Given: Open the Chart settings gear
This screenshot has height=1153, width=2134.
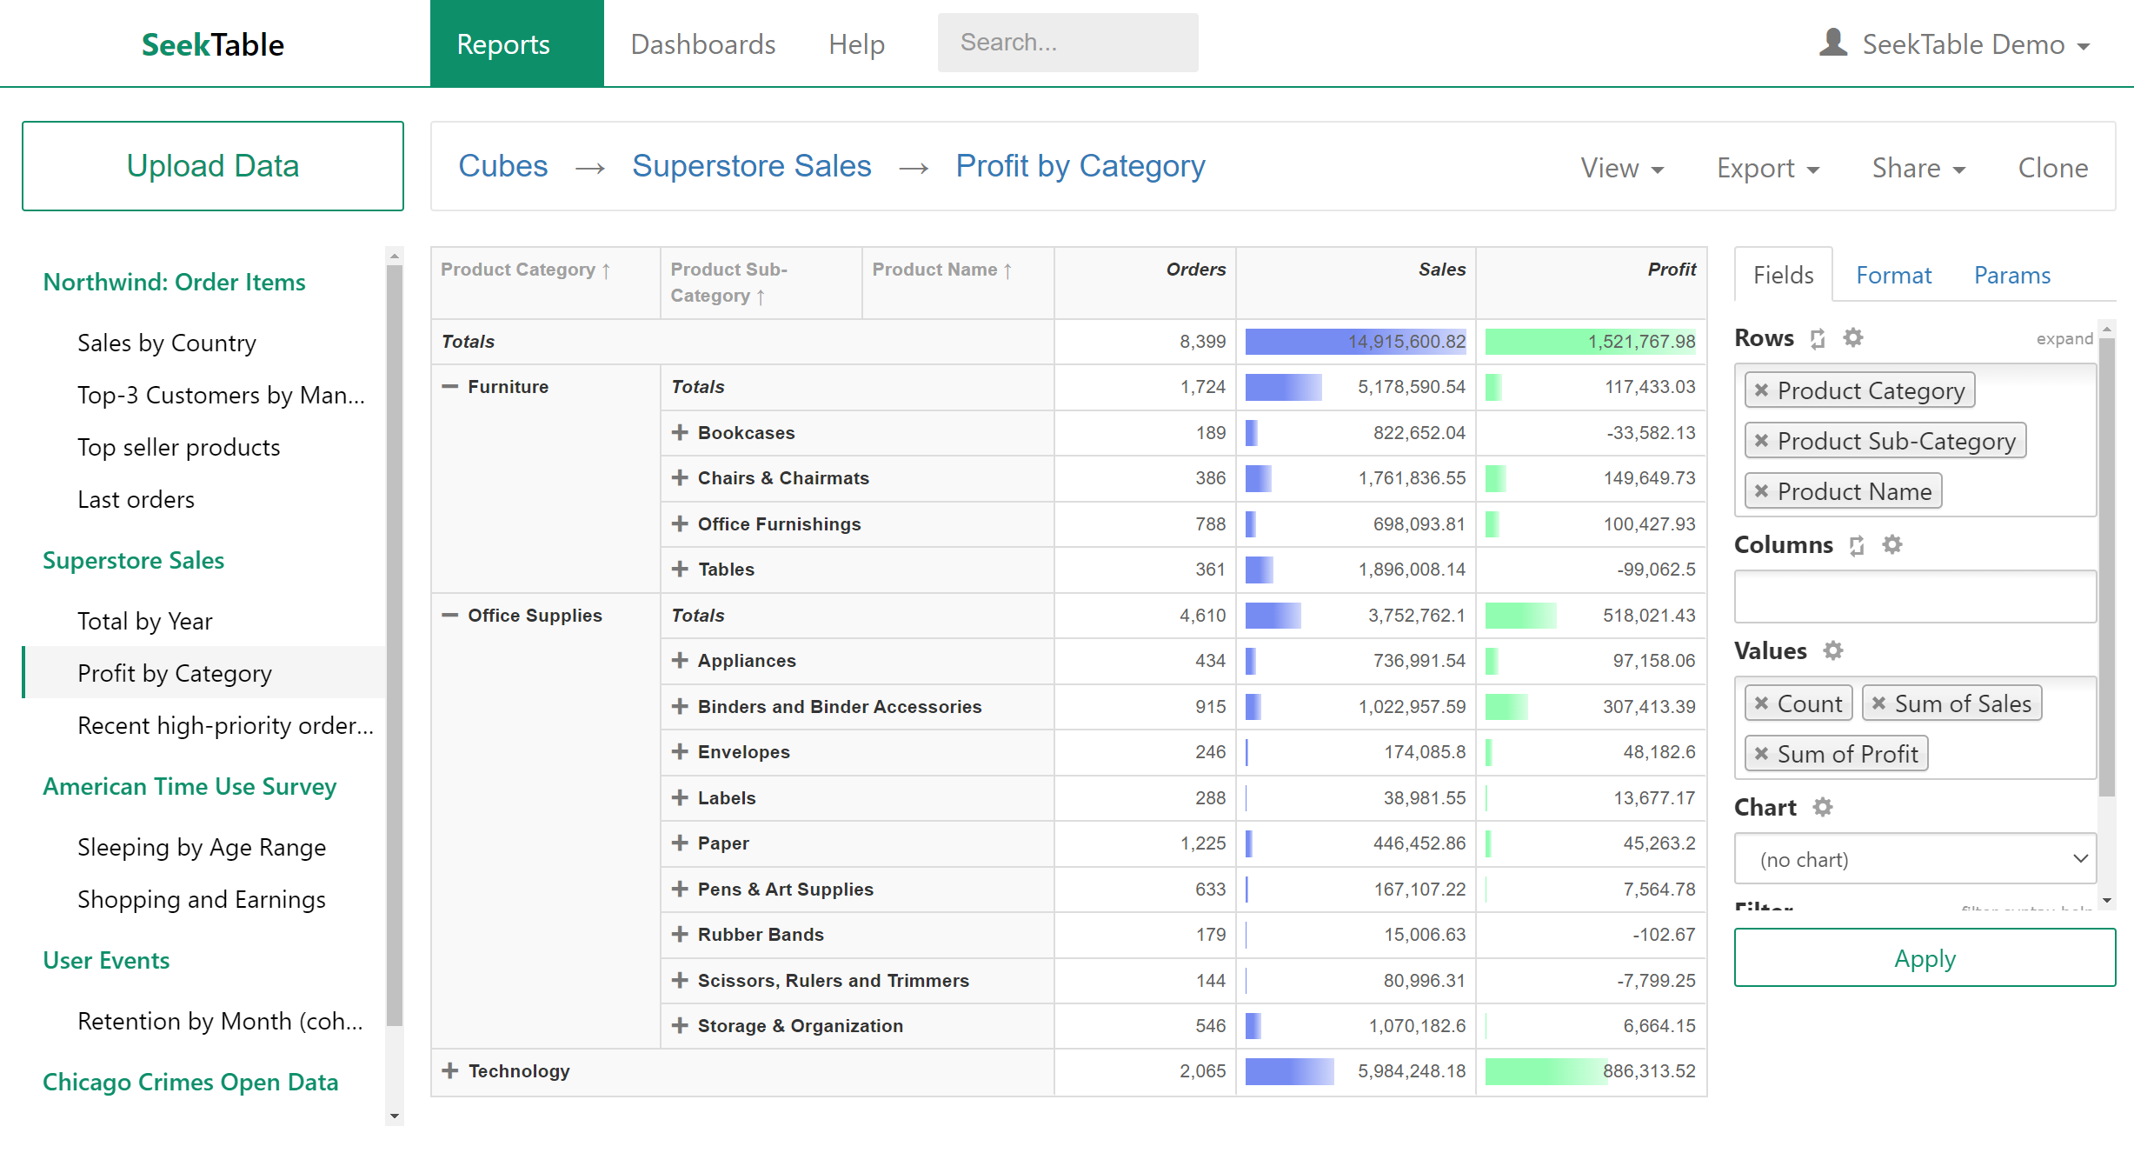Looking at the screenshot, I should (x=1823, y=807).
